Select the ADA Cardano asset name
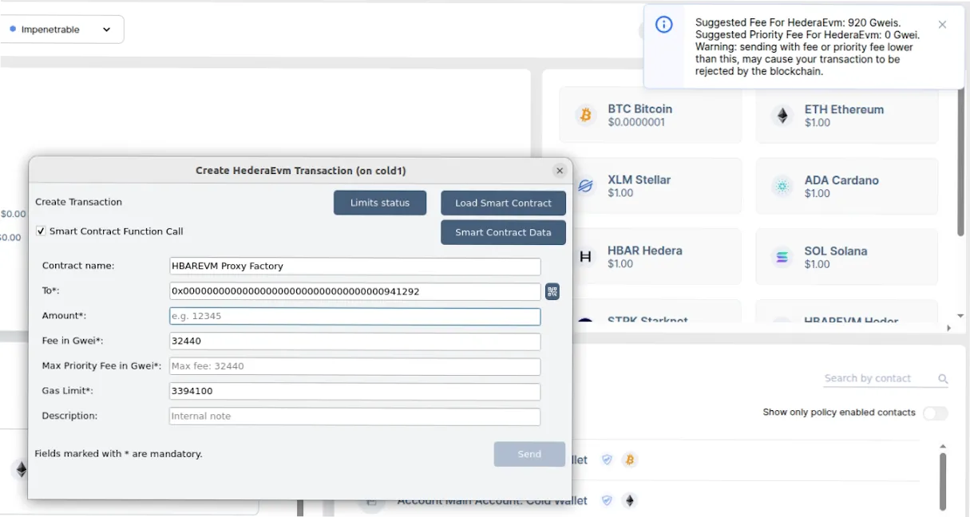The width and height of the screenshot is (970, 517). tap(841, 180)
